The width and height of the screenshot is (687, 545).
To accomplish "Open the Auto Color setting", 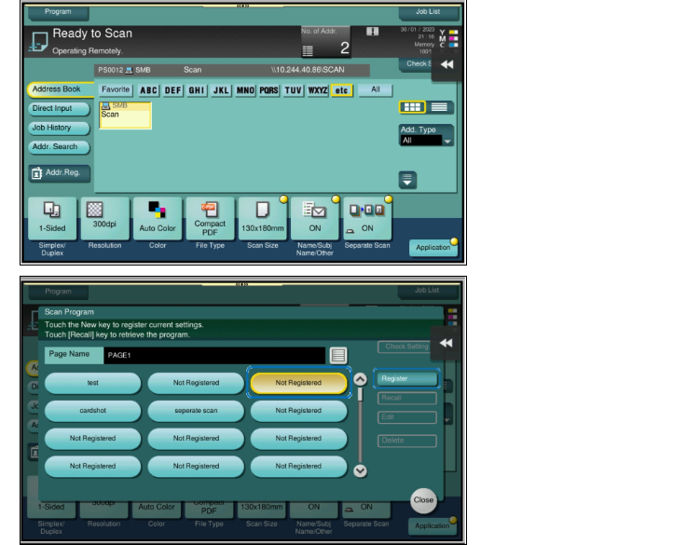I will coord(158,218).
